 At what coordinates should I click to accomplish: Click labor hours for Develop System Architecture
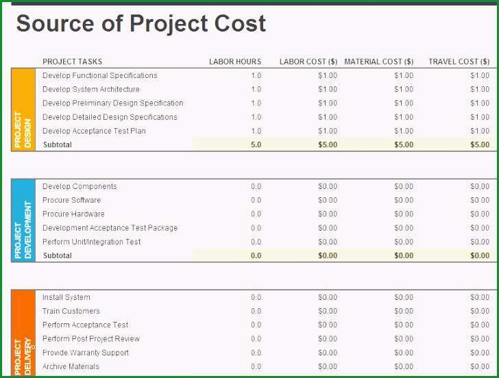[x=256, y=89]
